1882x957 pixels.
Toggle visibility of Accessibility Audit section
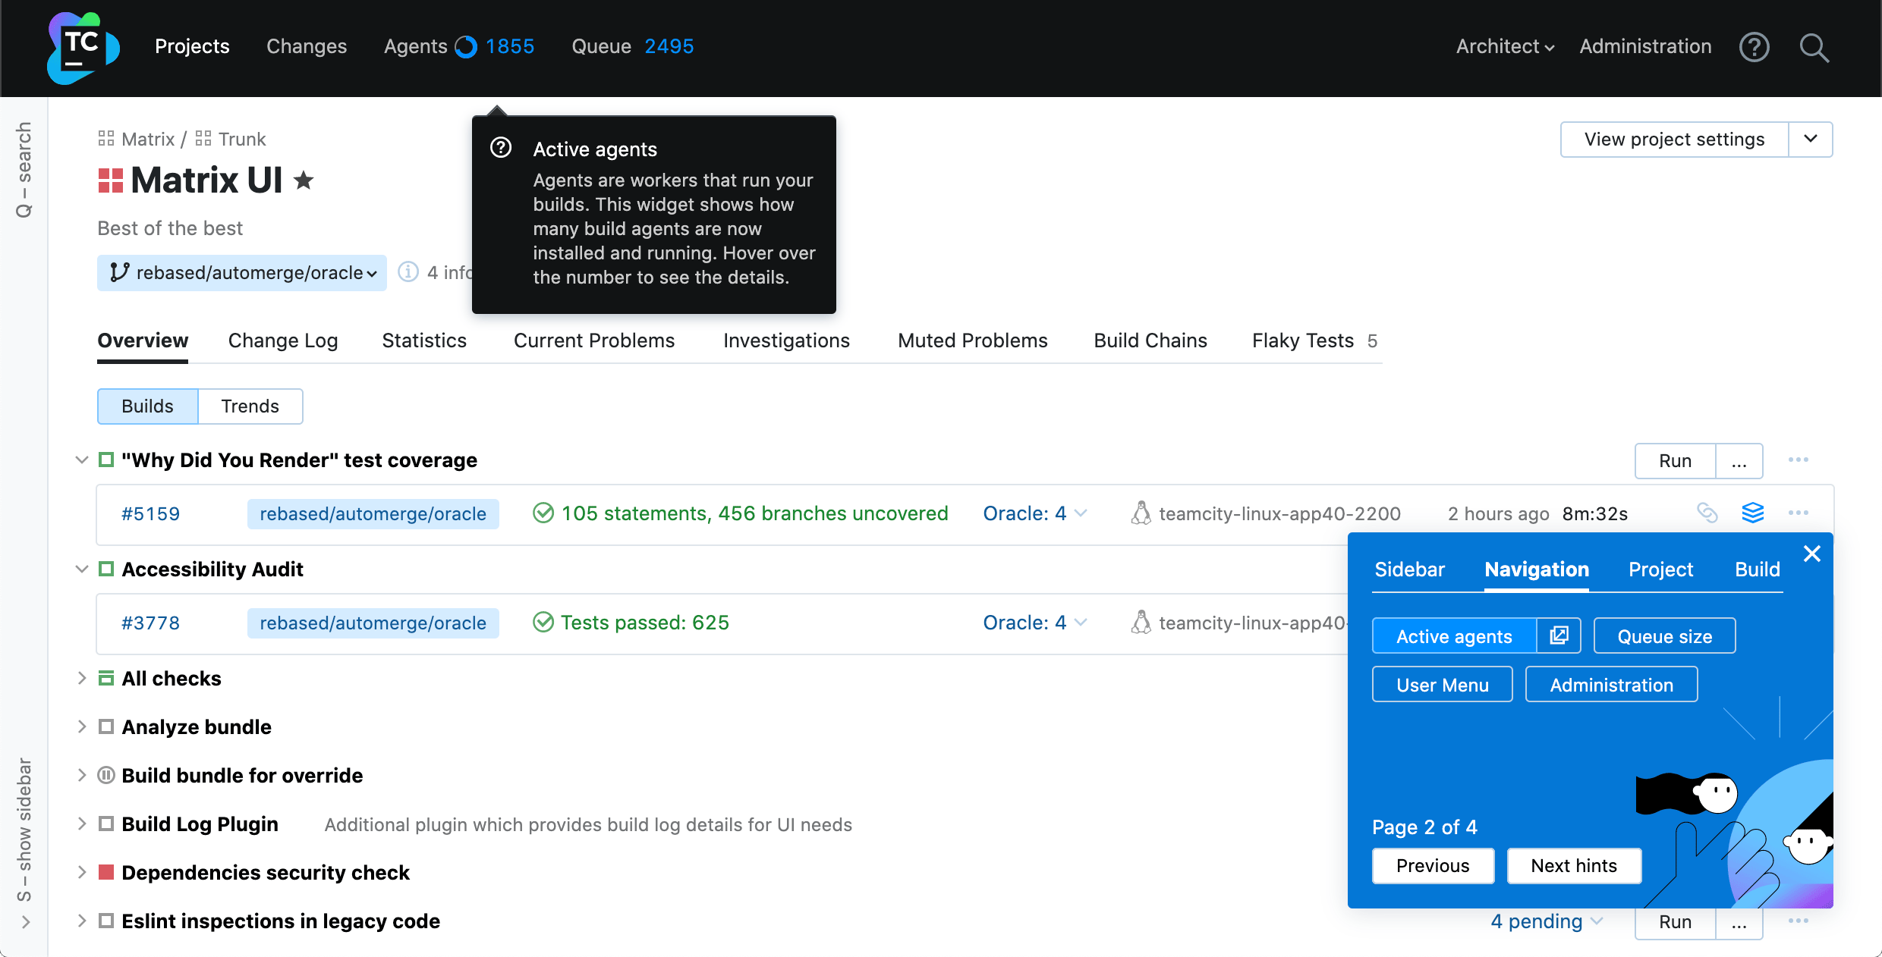80,569
